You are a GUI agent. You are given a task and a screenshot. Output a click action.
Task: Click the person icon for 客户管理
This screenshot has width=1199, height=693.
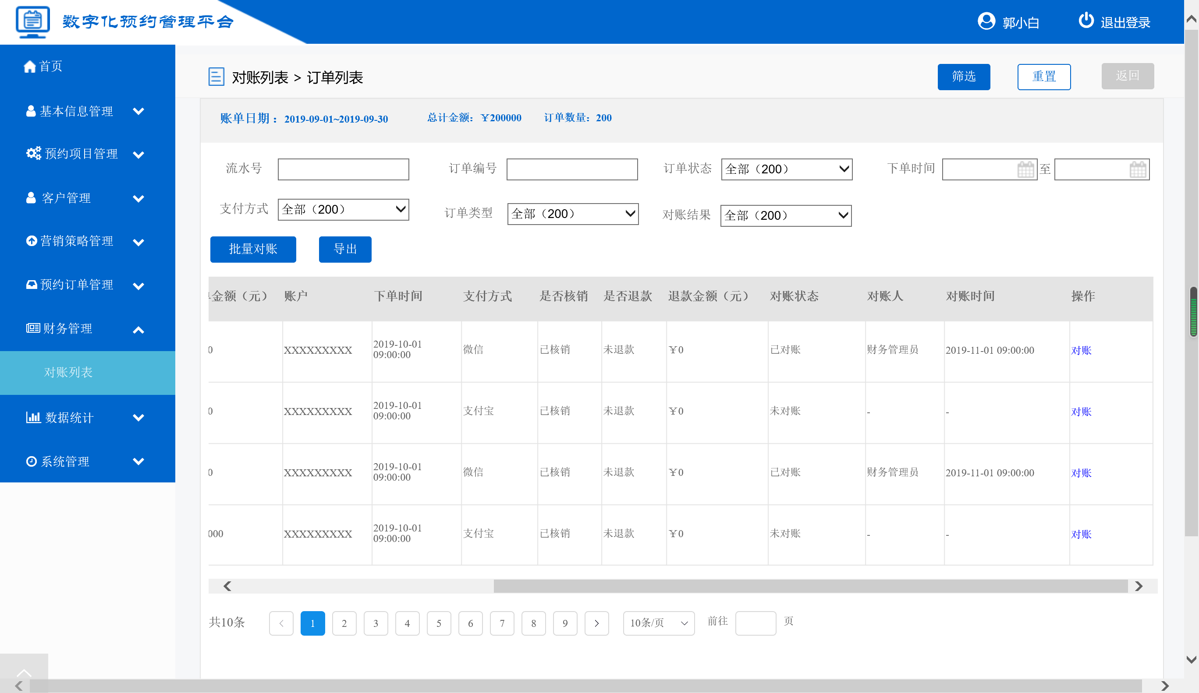(31, 198)
